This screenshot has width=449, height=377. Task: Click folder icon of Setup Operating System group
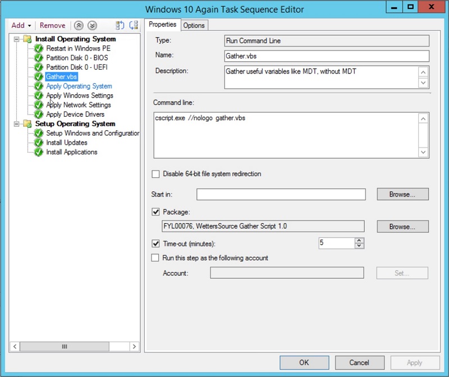(28, 123)
